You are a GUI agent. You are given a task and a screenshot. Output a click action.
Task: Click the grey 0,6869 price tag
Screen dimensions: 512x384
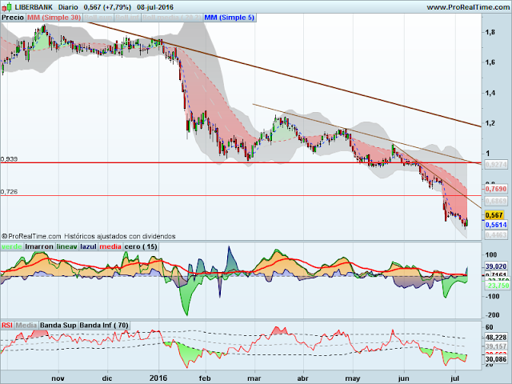click(x=496, y=201)
